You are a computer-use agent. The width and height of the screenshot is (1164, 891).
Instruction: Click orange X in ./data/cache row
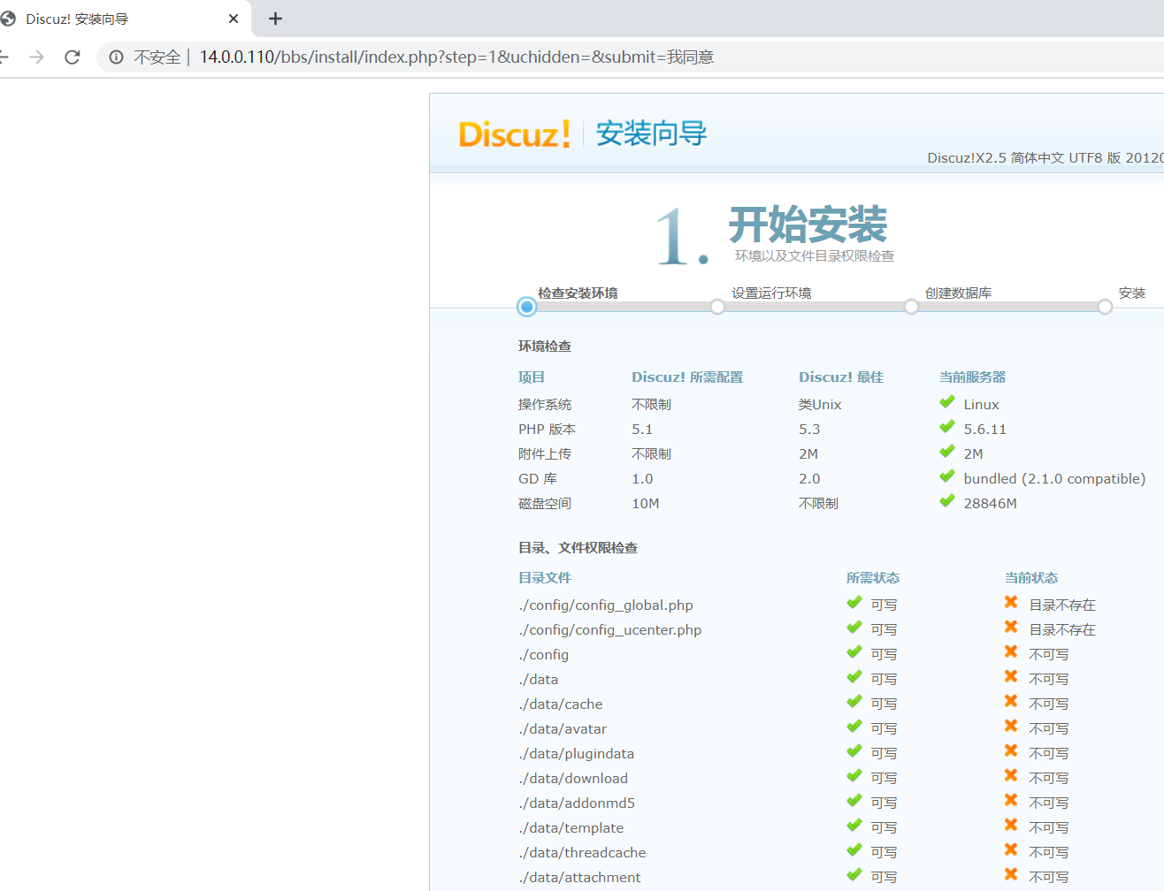point(1011,701)
